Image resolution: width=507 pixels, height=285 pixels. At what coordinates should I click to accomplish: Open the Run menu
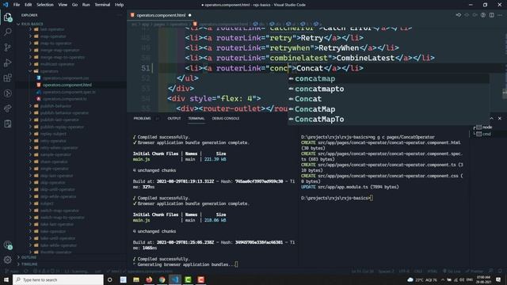(x=86, y=5)
